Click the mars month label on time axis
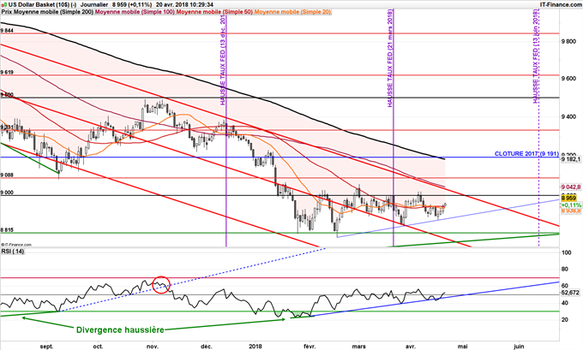The height and width of the screenshot is (350, 583). [x=359, y=347]
